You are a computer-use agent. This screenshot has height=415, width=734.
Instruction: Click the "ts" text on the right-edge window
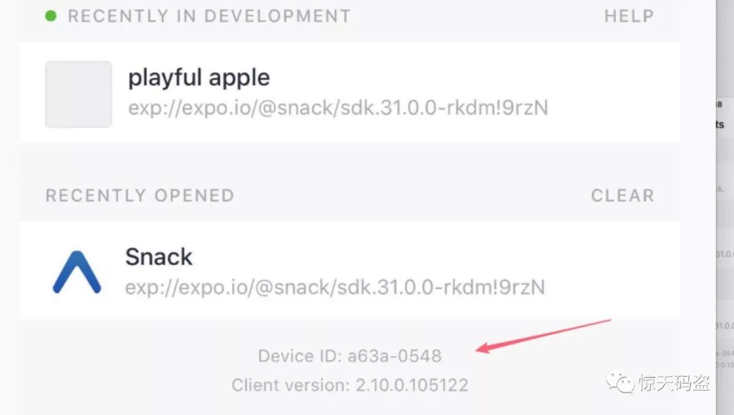click(720, 124)
